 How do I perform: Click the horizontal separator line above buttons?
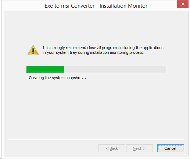click(x=96, y=139)
